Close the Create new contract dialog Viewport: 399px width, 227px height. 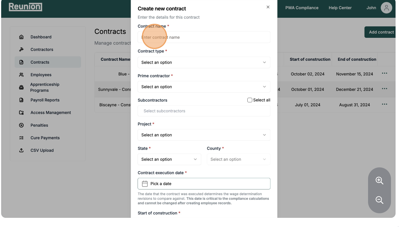click(x=268, y=7)
